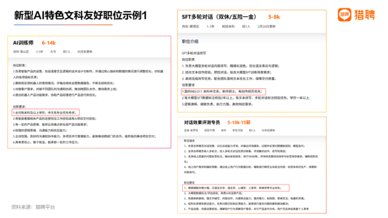Click the 猎聘 orange chat-bubble logo icon
Viewport: 388px width, 218px height.
tap(344, 15)
